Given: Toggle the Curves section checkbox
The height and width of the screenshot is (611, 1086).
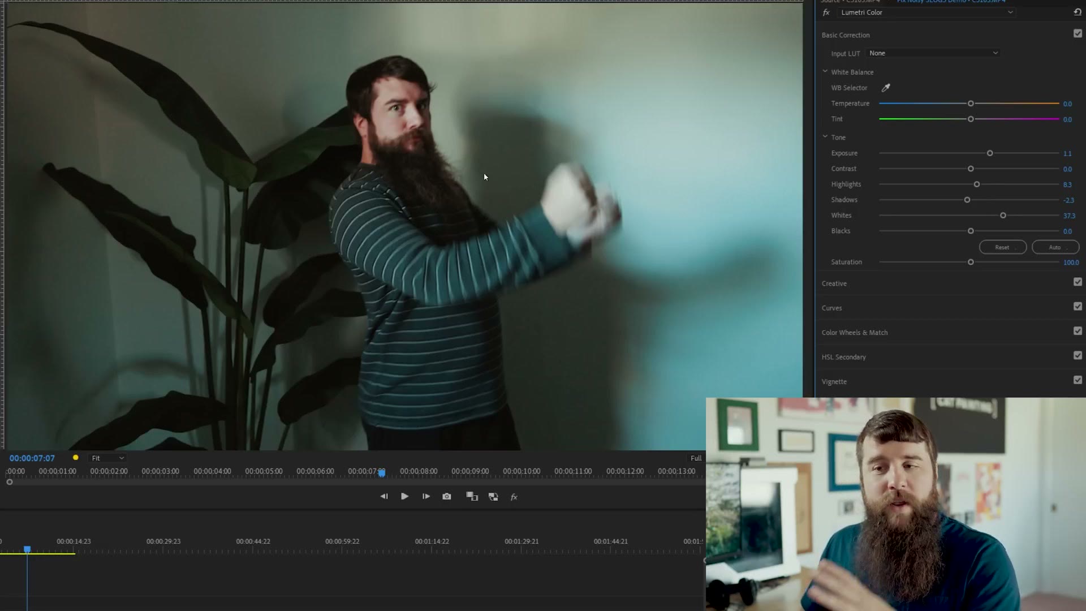Looking at the screenshot, I should pyautogui.click(x=1078, y=306).
